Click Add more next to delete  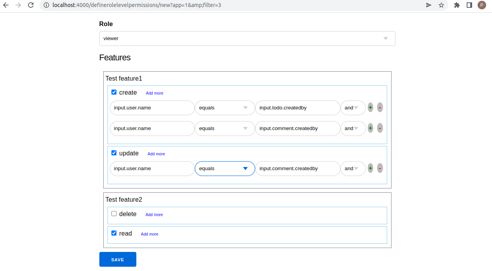tap(154, 215)
